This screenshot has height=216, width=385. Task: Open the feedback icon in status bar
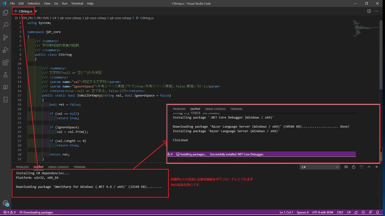pyautogui.click(x=371, y=212)
